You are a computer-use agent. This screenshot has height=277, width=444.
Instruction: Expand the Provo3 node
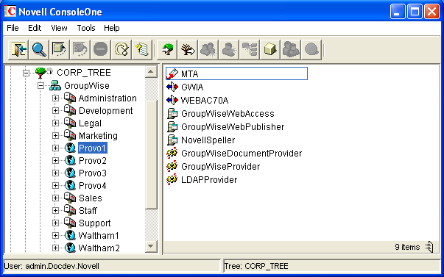point(55,173)
